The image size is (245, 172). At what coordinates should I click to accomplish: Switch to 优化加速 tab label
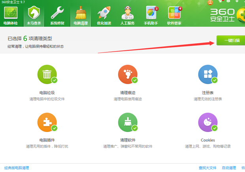pos(104,23)
